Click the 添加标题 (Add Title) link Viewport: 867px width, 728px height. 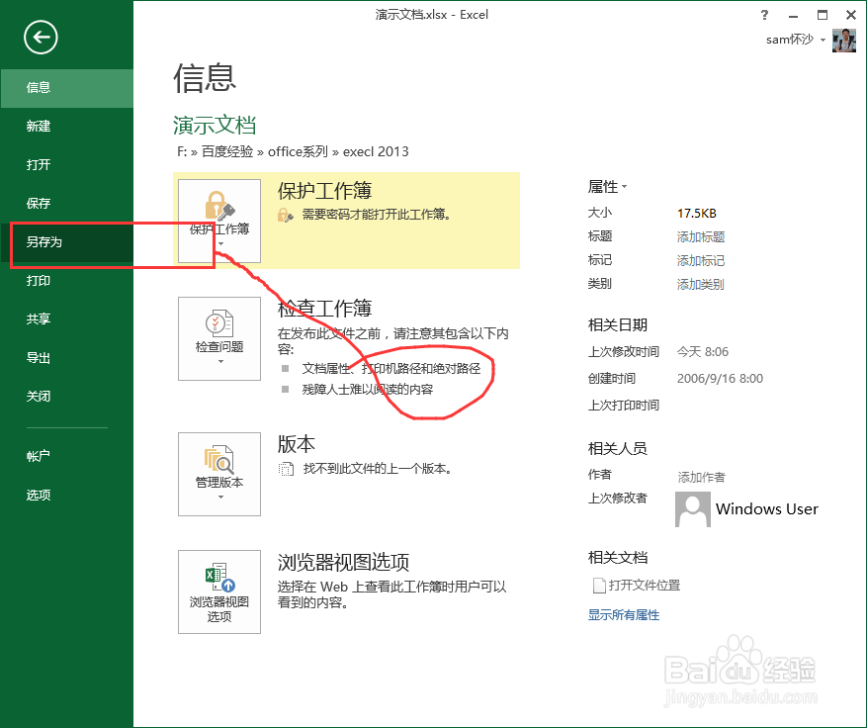pos(700,236)
